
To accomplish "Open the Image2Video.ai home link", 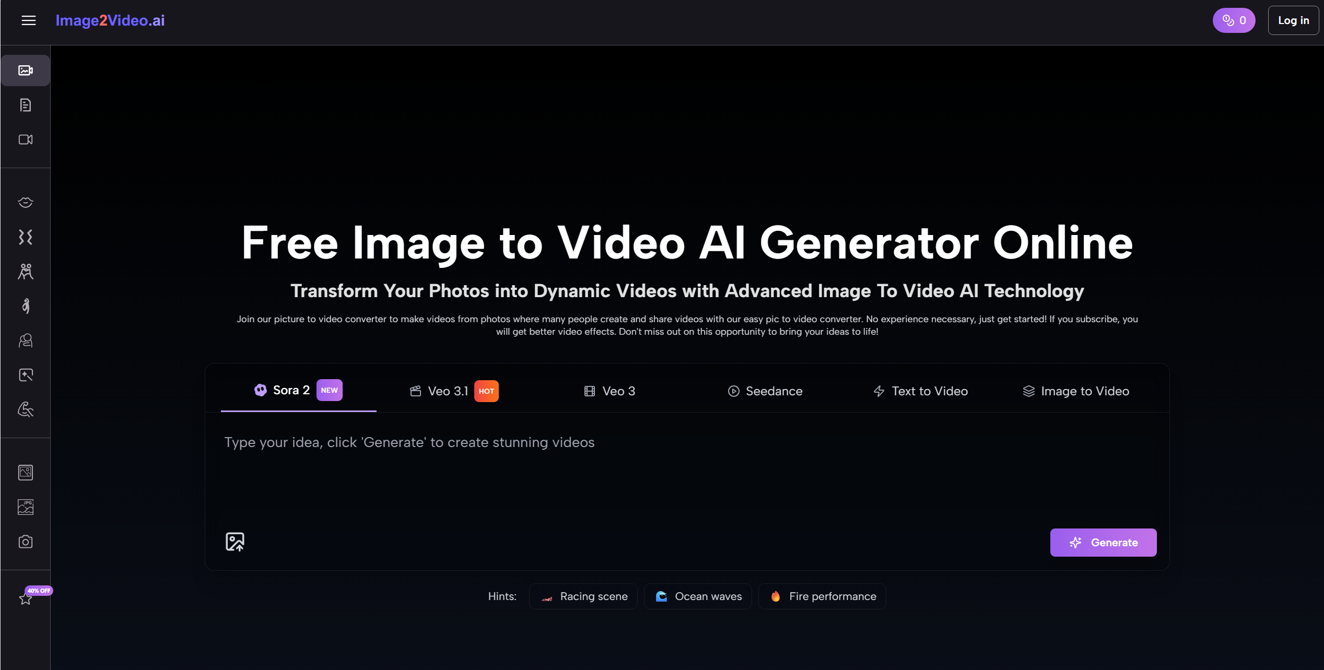I will click(x=110, y=20).
